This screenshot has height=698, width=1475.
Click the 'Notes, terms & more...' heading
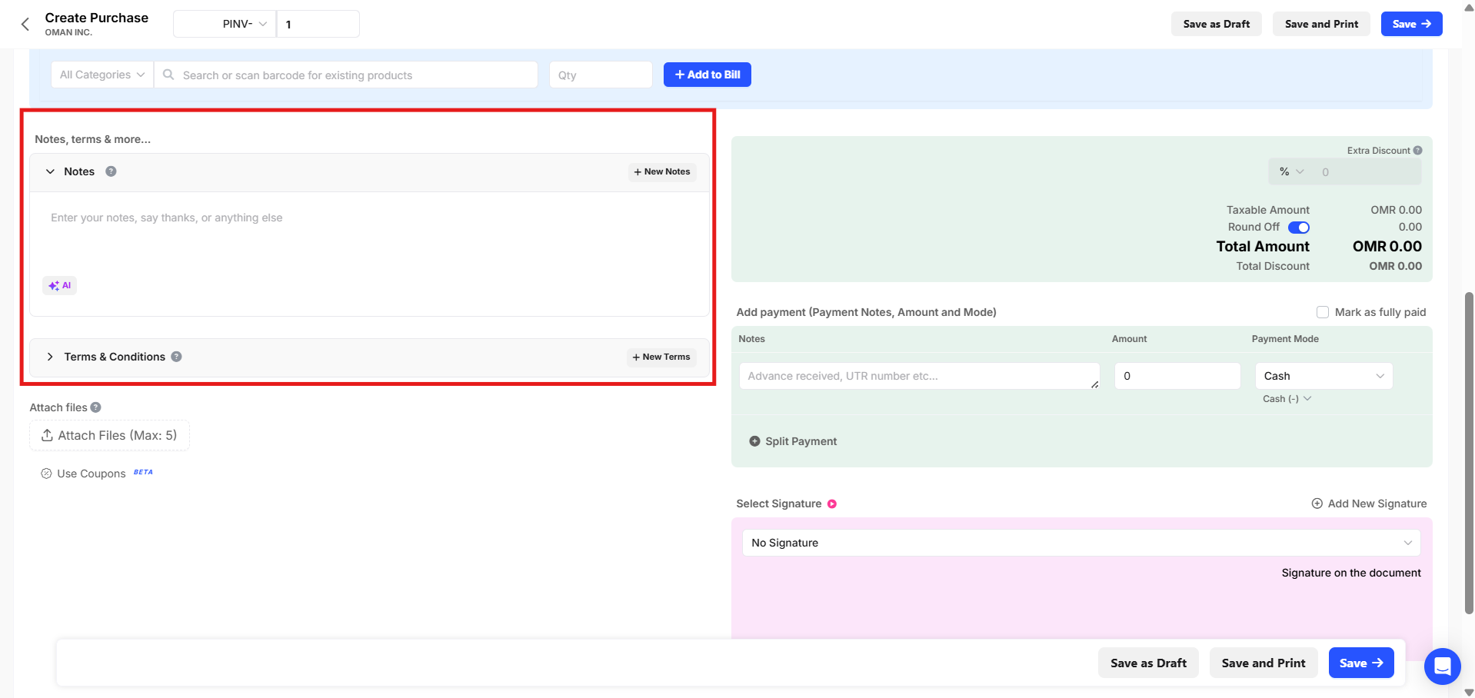[x=93, y=139]
